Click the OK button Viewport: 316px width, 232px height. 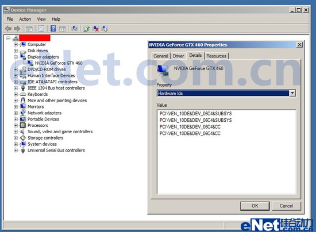[x=255, y=206]
